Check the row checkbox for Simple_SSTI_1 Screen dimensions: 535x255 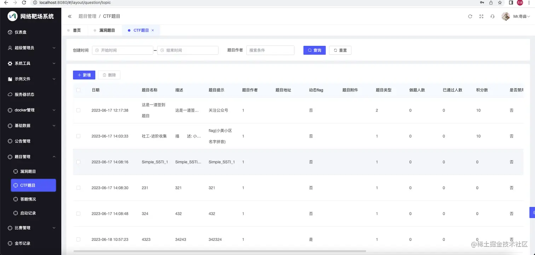click(x=78, y=162)
